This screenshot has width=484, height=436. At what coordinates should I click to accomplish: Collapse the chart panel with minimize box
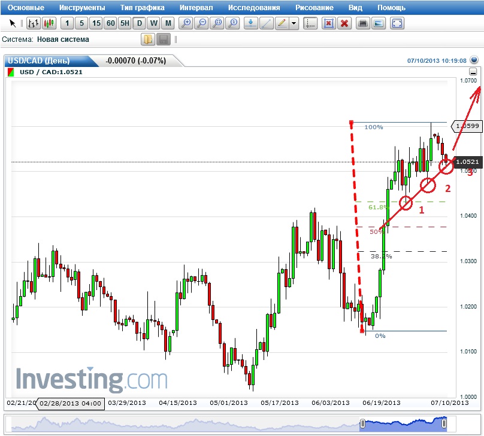point(473,72)
